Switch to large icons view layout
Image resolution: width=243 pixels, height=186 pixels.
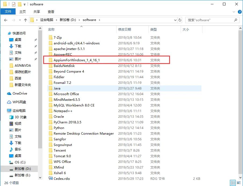coord(239,183)
